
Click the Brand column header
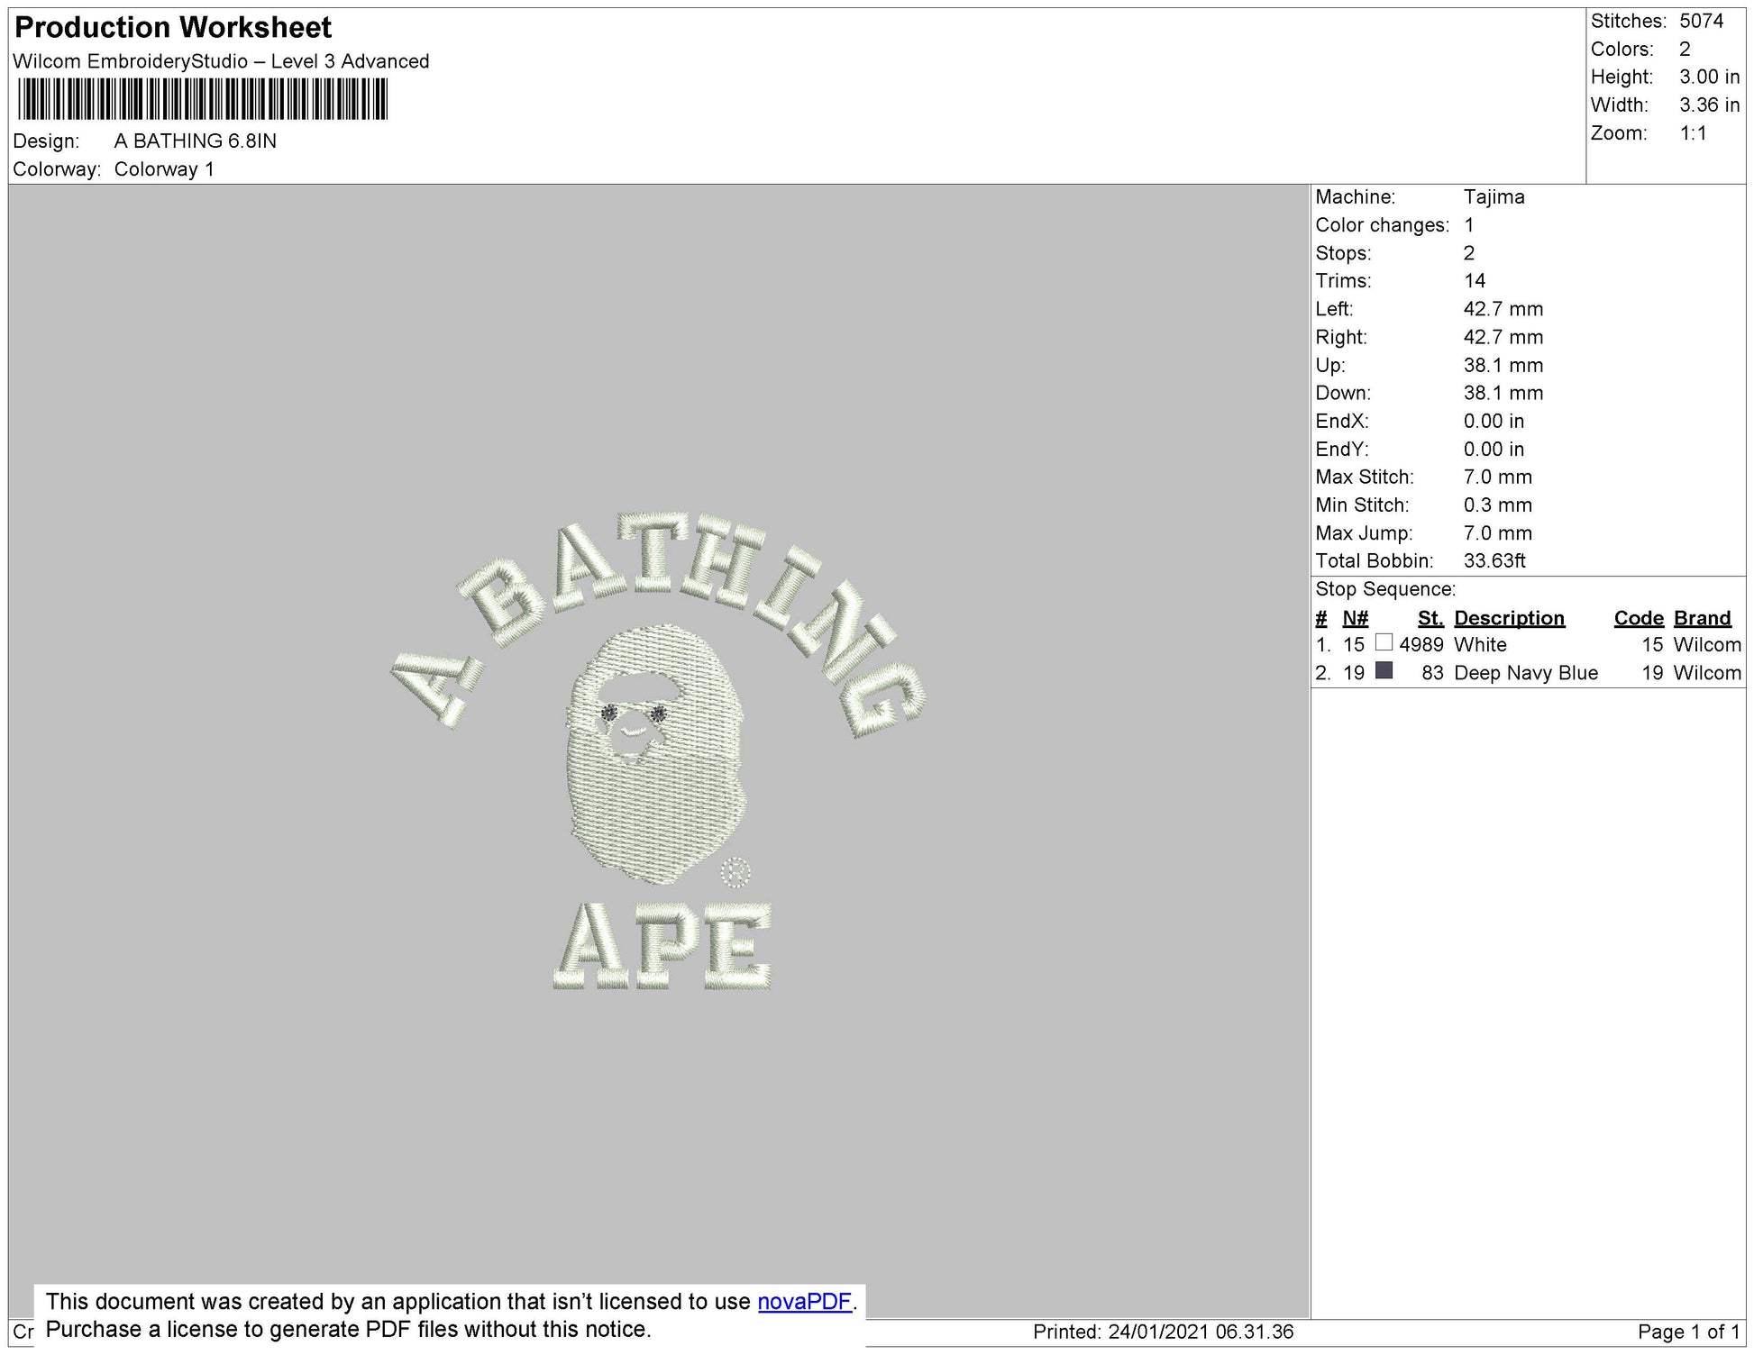[1702, 618]
